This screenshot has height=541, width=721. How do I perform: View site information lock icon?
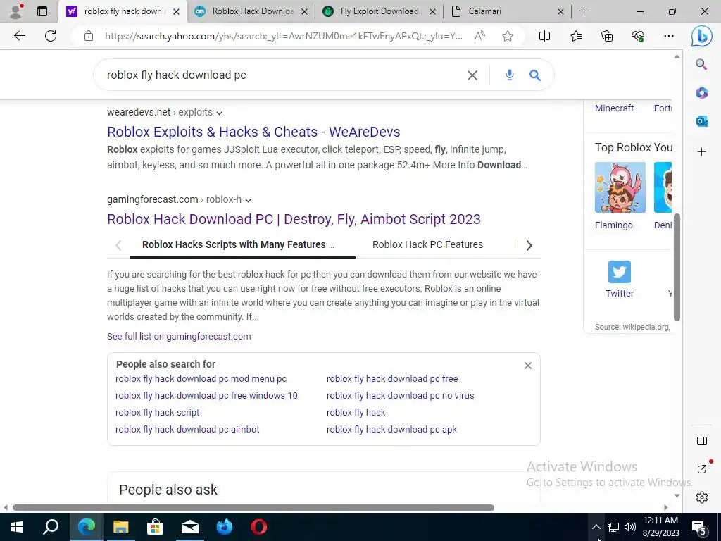click(x=89, y=36)
